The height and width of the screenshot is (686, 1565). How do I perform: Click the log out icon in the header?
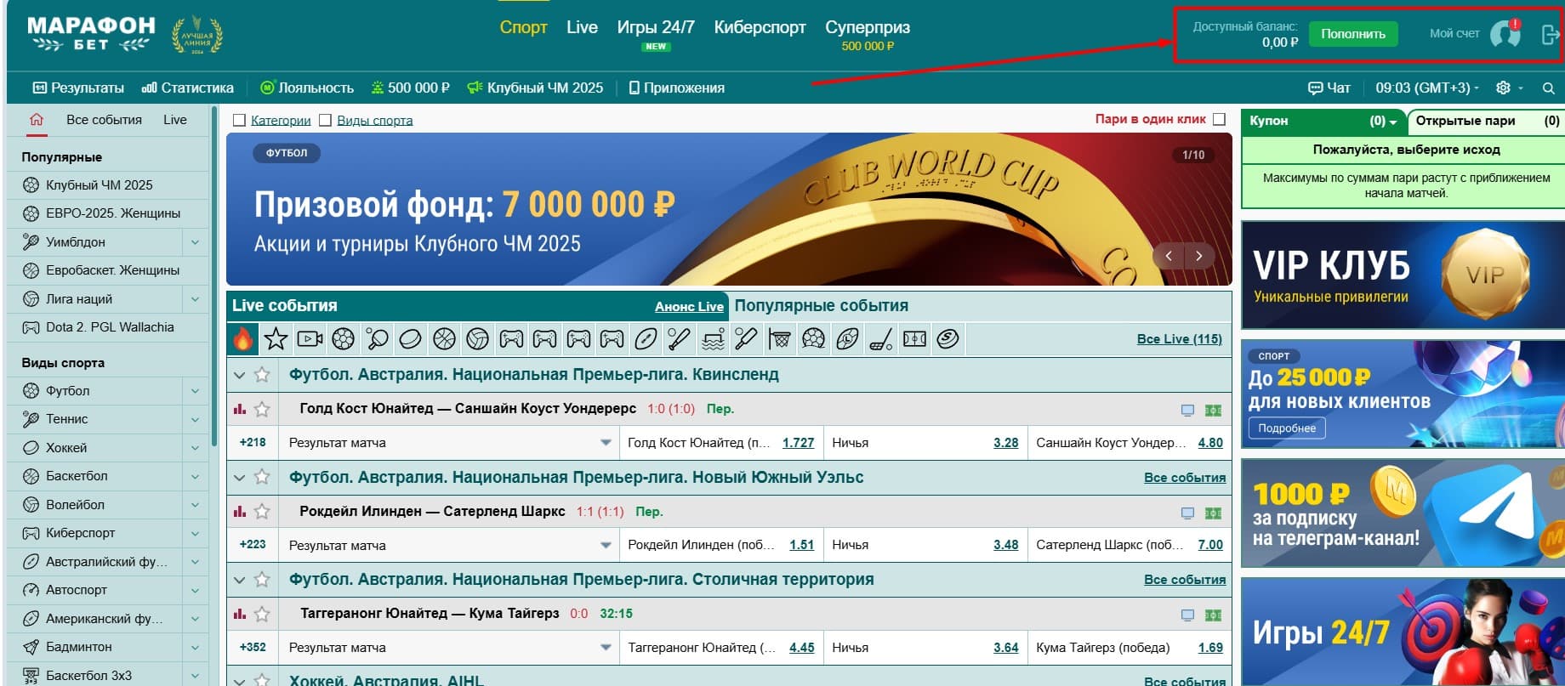(1550, 34)
